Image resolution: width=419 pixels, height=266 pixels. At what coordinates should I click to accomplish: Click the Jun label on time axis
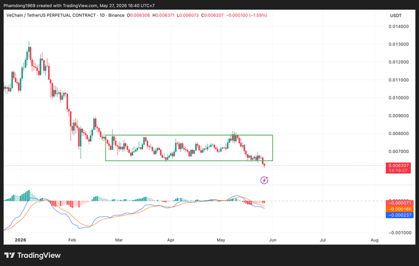point(272,240)
